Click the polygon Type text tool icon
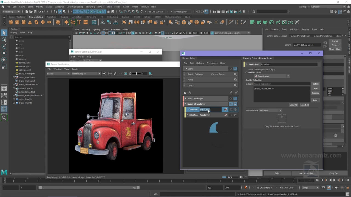Image resolution: width=351 pixels, height=197 pixels. (79, 22)
